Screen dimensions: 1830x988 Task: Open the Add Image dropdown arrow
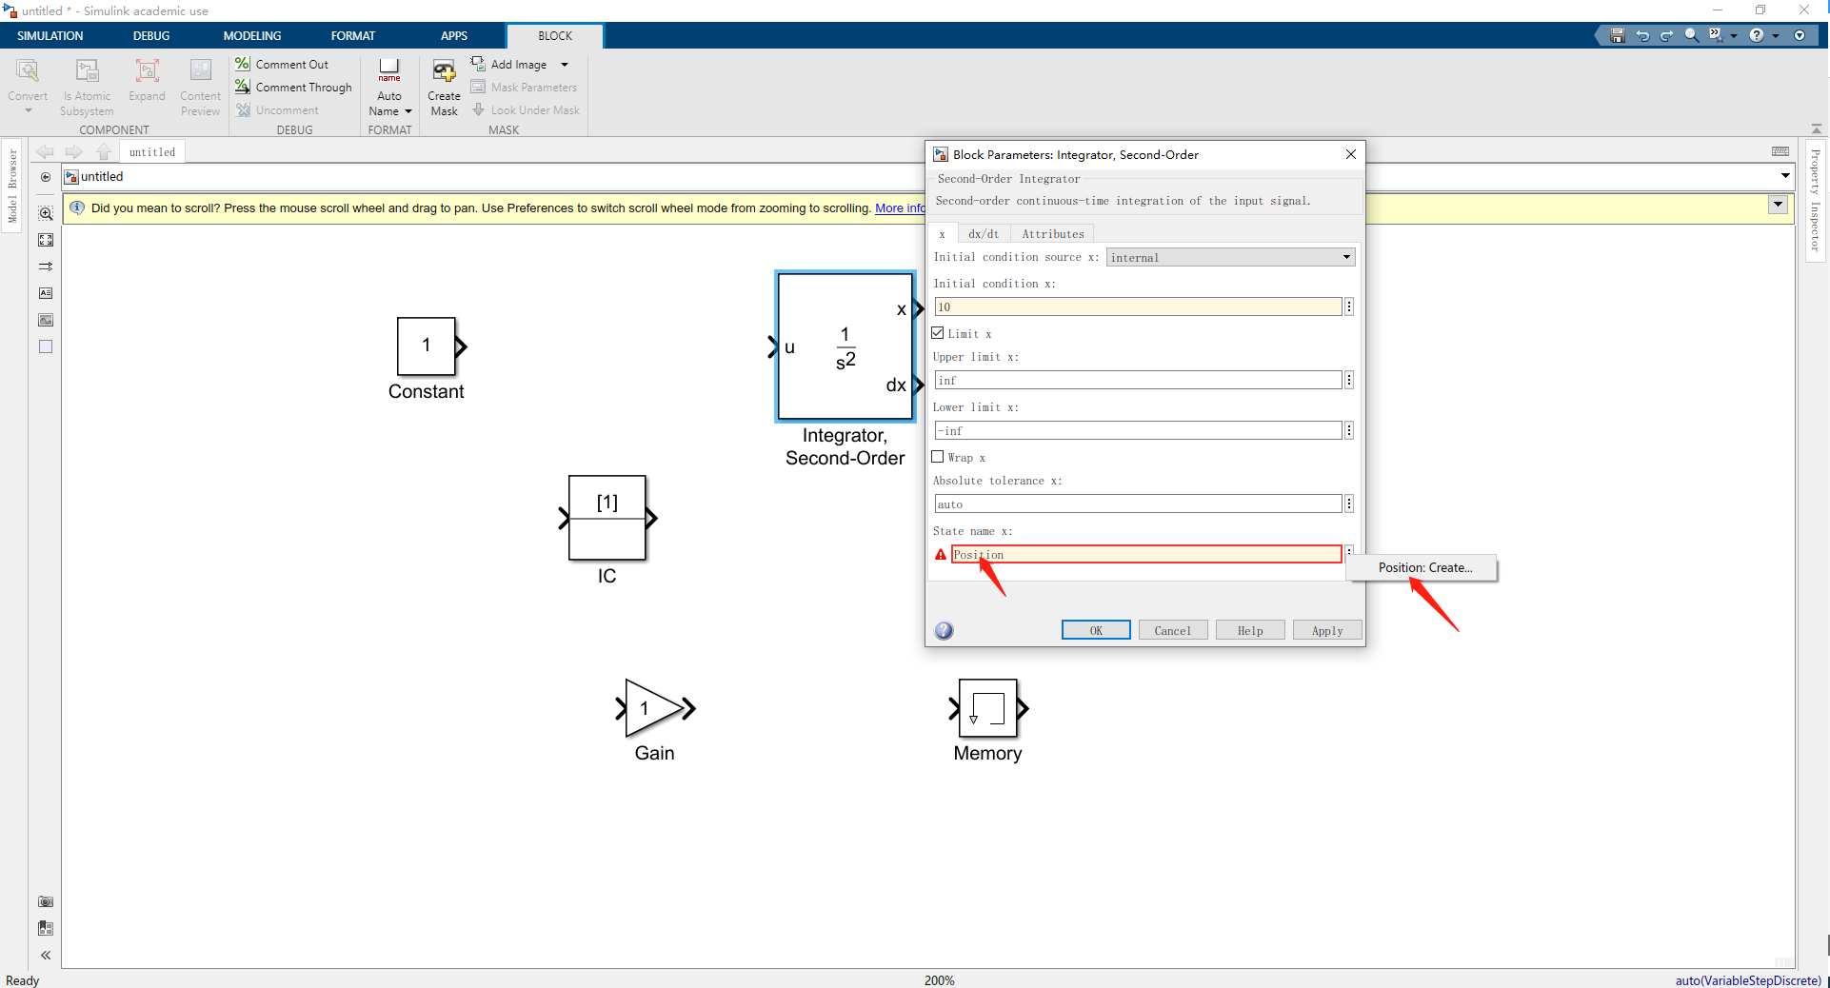click(x=565, y=65)
